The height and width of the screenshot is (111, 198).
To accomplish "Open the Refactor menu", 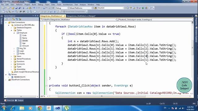I will point(19,5).
